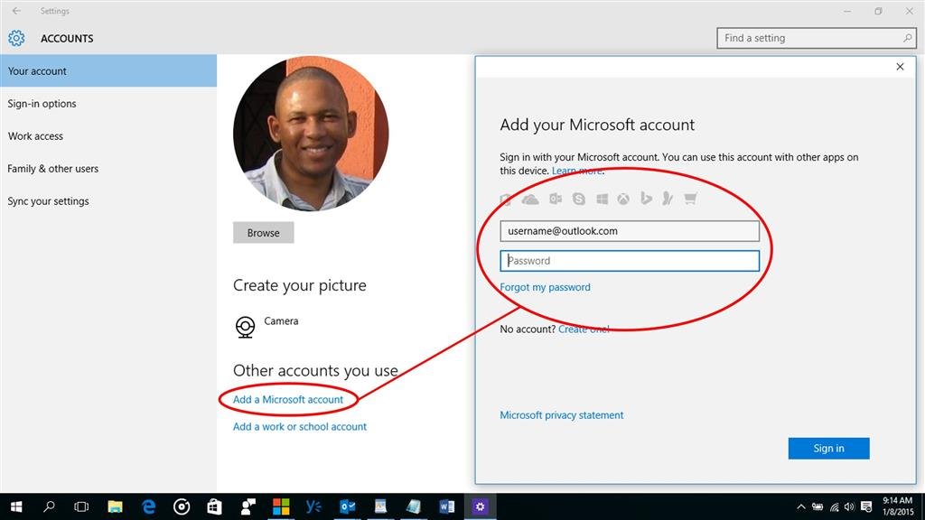This screenshot has height=520, width=925.
Task: Select Sign-in options in the sidebar
Action: coord(43,103)
